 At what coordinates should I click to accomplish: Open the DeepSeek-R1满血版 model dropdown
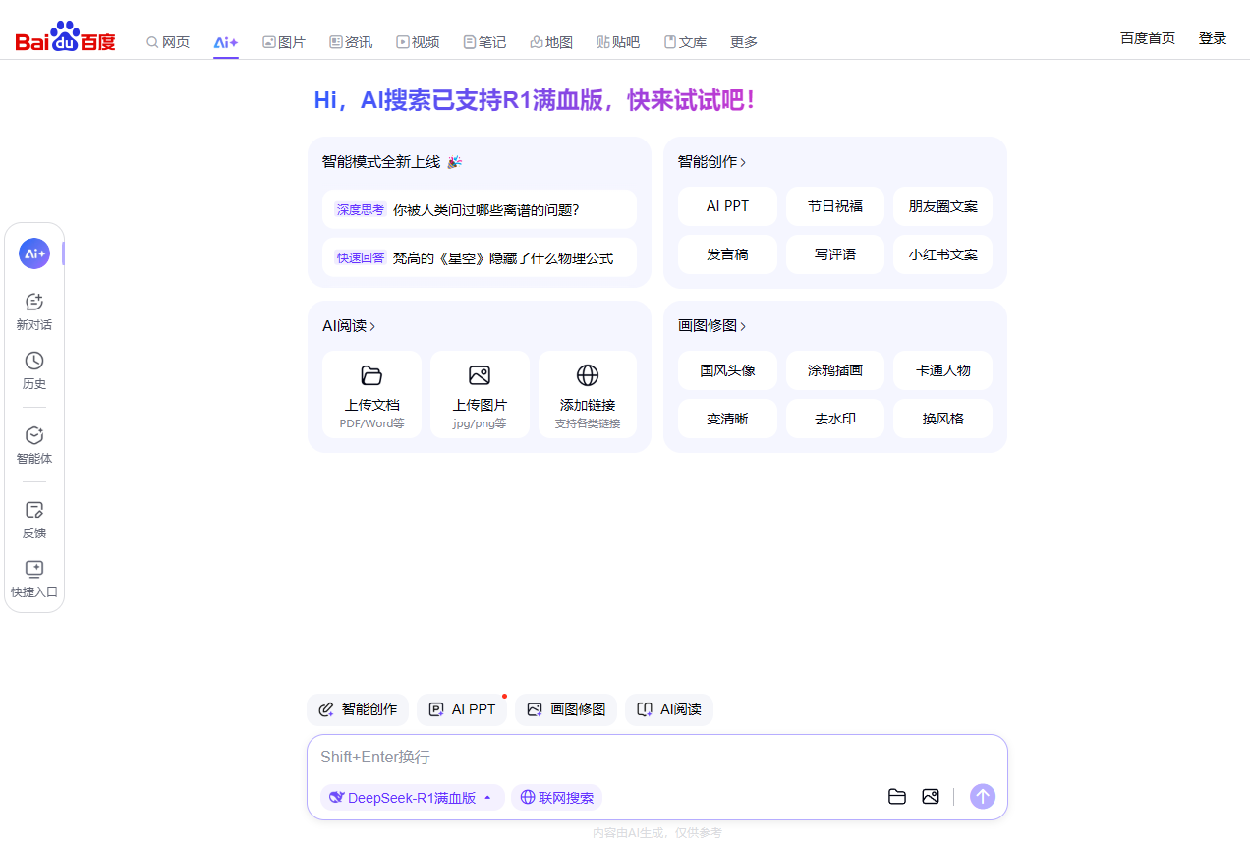pos(412,797)
